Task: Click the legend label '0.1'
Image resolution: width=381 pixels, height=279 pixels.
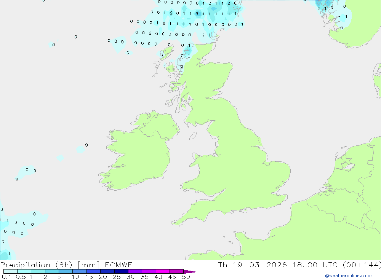Action: click(6, 277)
